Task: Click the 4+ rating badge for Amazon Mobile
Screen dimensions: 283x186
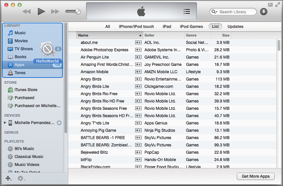Action: 138,72
